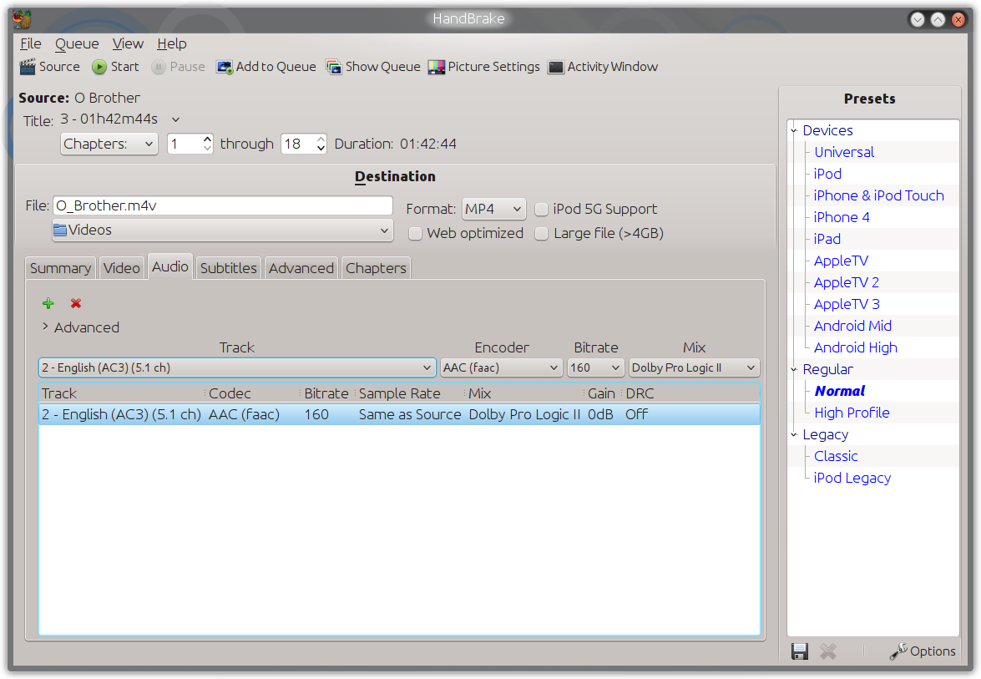This screenshot has height=679, width=981.
Task: Select the Android High preset
Action: click(x=855, y=348)
